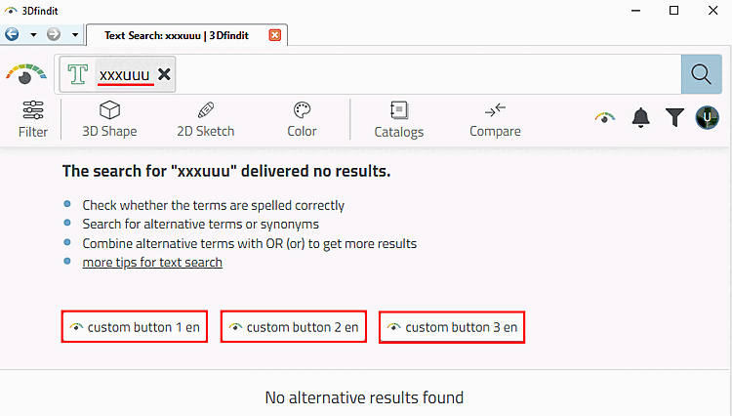Open the 2D Sketch search
Viewport: 732px width, 416px height.
(205, 119)
